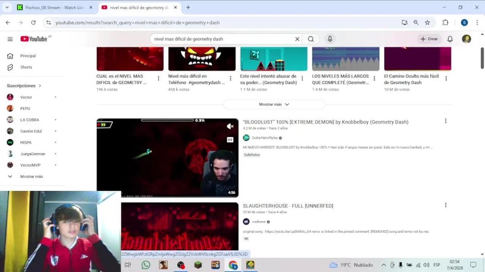Start a search with the magnifying glass icon
This screenshot has width=485, height=272.
[311, 39]
